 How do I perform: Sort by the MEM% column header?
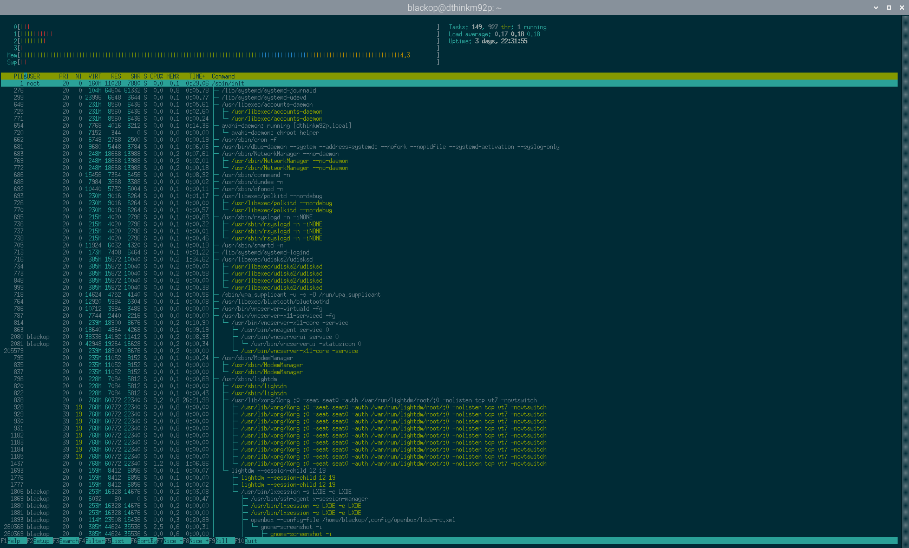(x=173, y=76)
